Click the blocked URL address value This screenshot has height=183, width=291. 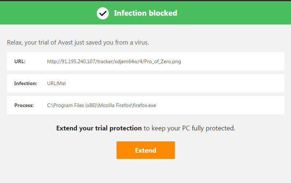tap(114, 61)
